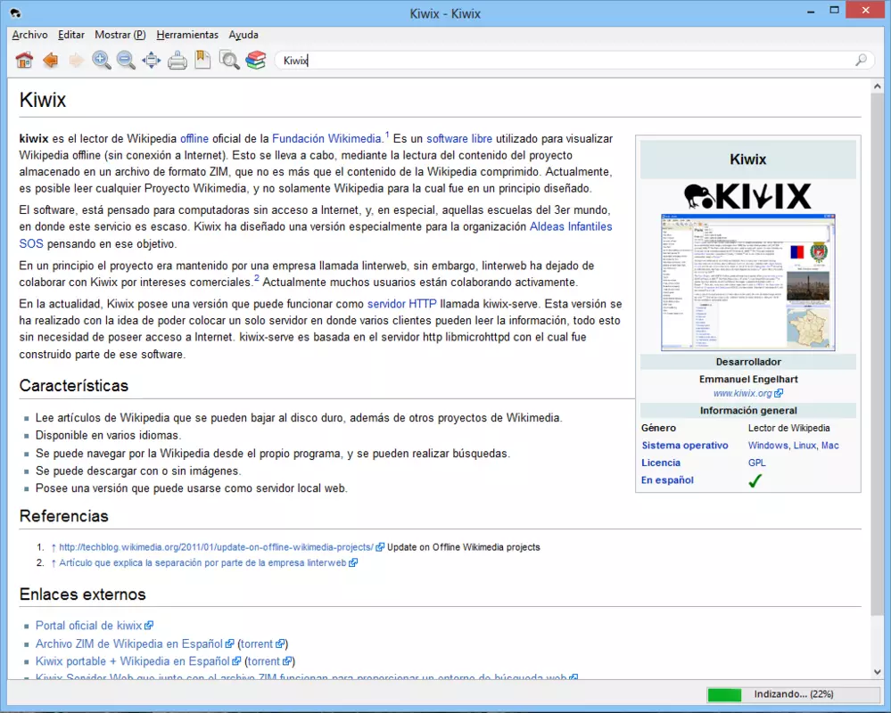The height and width of the screenshot is (713, 891).
Task: Open find-in-page with the magnifier icon
Action: [229, 61]
